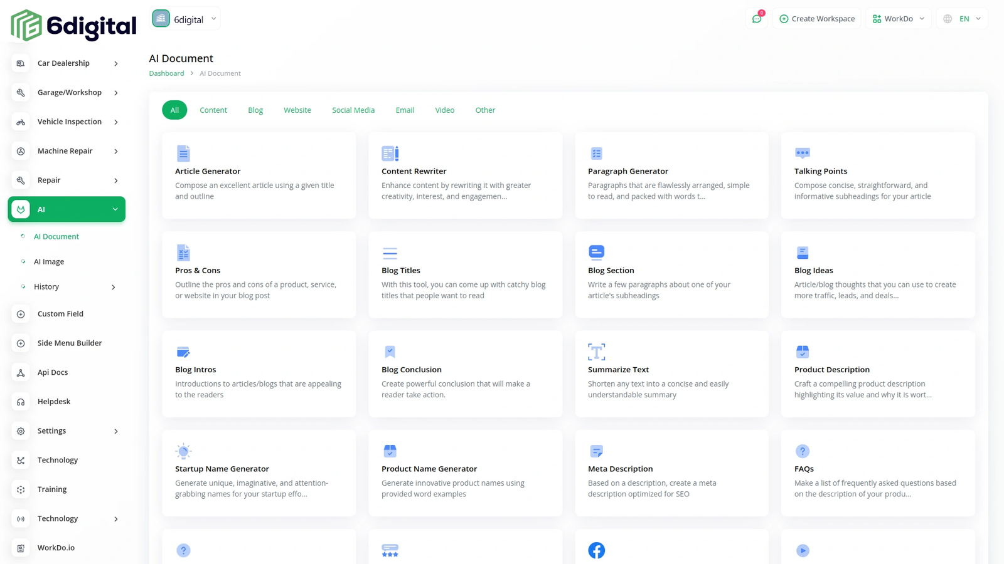Click the Blog Titles lines icon
This screenshot has width=1004, height=564.
(390, 253)
